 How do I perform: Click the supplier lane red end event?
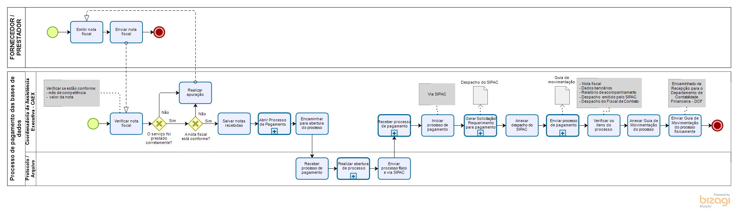pos(159,32)
